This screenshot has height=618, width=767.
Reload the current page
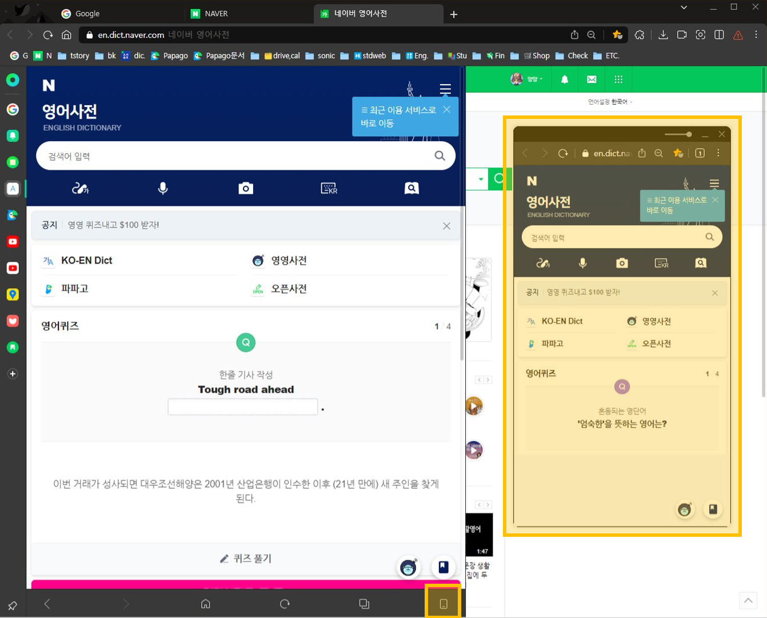[48, 35]
